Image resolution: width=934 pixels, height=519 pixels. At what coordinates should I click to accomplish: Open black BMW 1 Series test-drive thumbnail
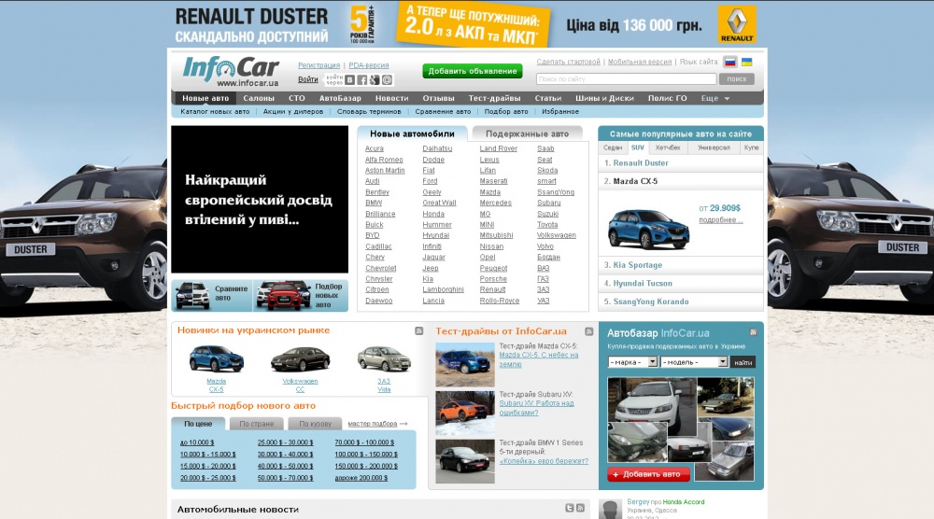coord(464,461)
